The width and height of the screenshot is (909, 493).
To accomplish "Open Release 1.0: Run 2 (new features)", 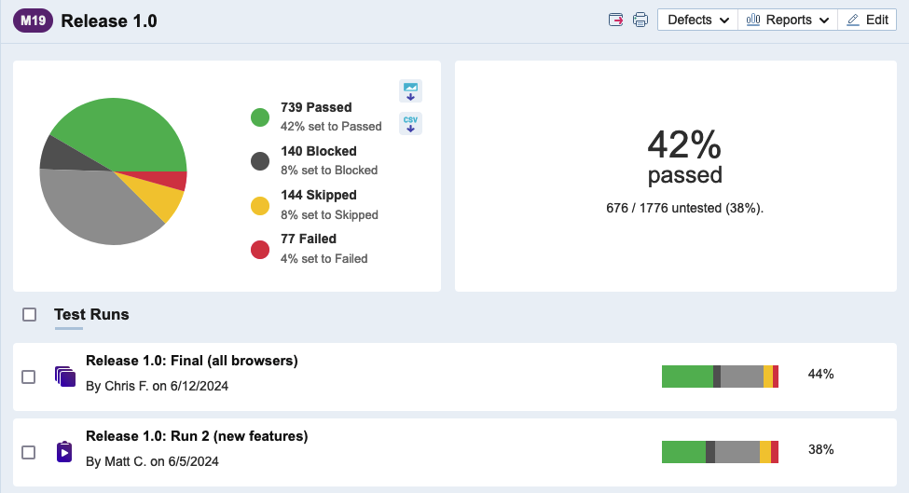I will 197,436.
